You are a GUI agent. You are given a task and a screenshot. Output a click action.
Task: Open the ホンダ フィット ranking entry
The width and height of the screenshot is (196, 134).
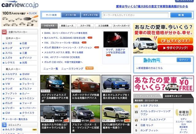click(149, 131)
